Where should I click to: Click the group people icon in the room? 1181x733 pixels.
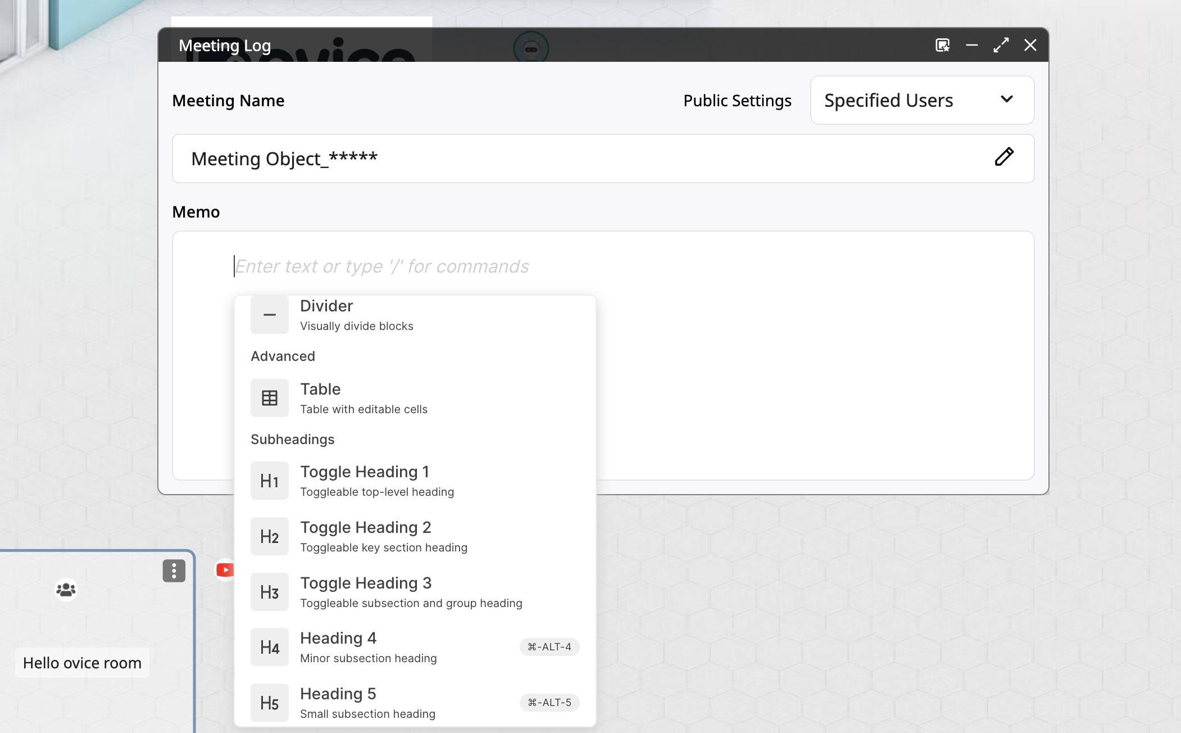(66, 589)
